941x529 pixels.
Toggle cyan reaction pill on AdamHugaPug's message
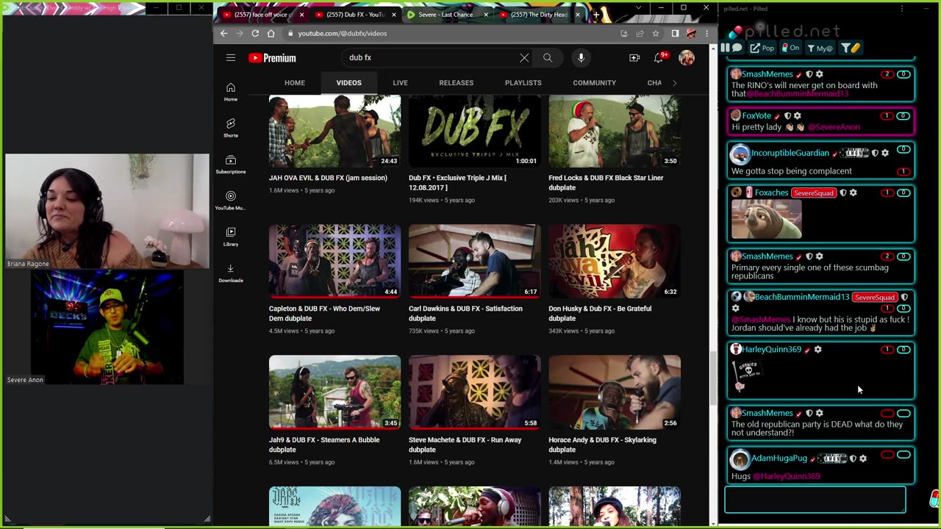(x=904, y=455)
